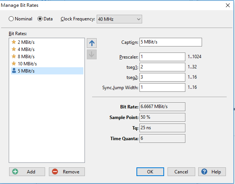Cancel the bit rate changes

click(x=181, y=172)
